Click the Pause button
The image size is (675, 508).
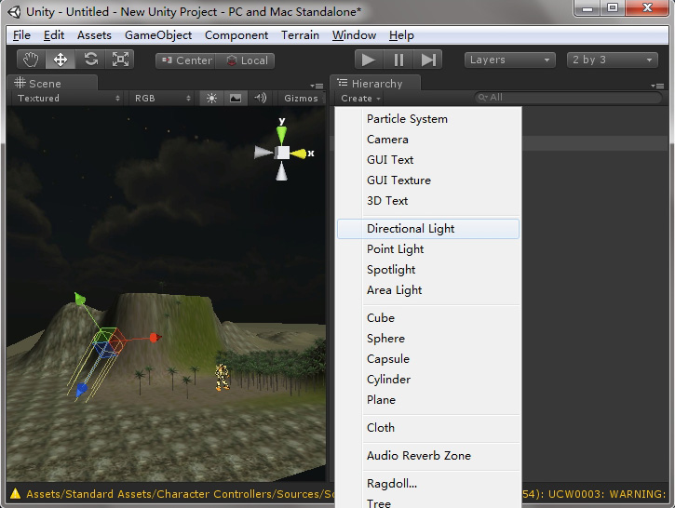tap(398, 60)
